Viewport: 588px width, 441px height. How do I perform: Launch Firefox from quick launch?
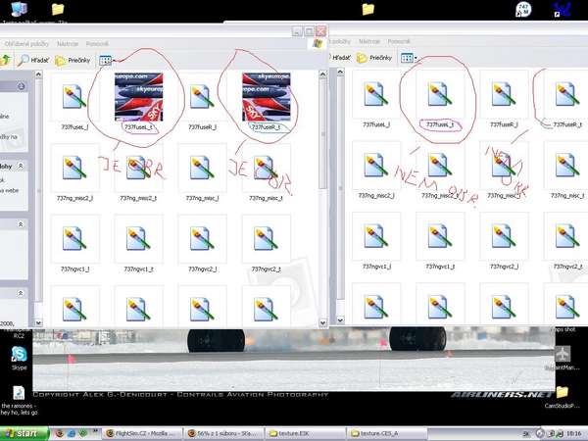pos(59,433)
